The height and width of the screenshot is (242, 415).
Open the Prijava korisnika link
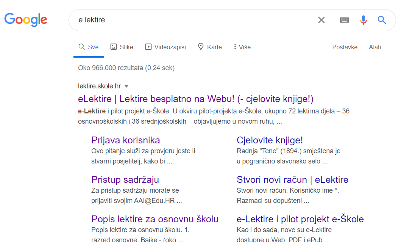point(126,140)
